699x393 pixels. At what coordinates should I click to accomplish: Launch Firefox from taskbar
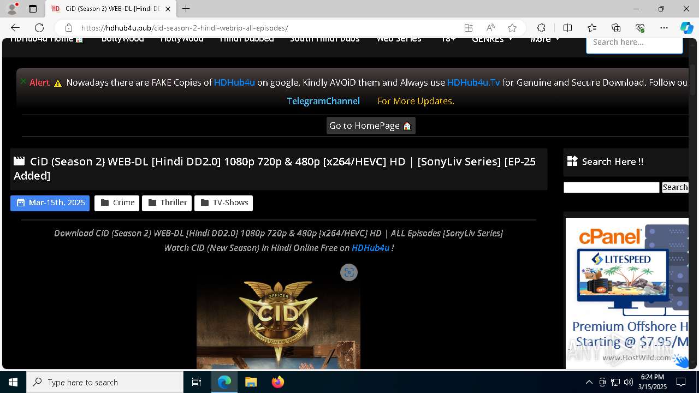[277, 382]
